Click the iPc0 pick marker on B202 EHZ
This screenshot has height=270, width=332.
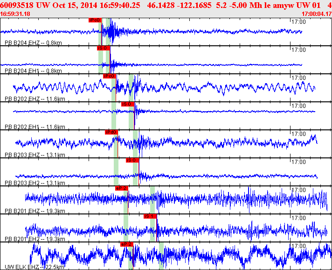point(110,76)
